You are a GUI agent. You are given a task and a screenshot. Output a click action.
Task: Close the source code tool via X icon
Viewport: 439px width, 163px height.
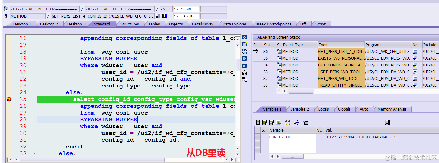tap(244, 37)
